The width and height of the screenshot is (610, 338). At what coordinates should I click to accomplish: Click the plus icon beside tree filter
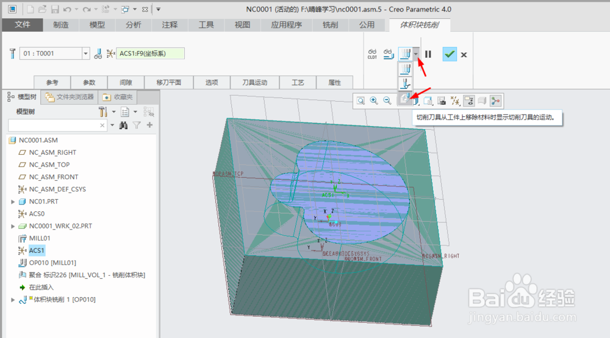[x=150, y=125]
